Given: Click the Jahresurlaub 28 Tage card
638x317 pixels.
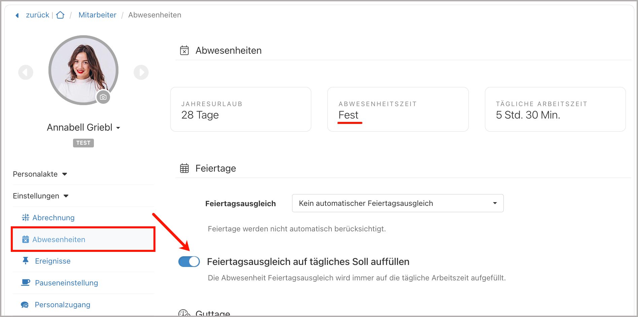Looking at the screenshot, I should [x=241, y=109].
